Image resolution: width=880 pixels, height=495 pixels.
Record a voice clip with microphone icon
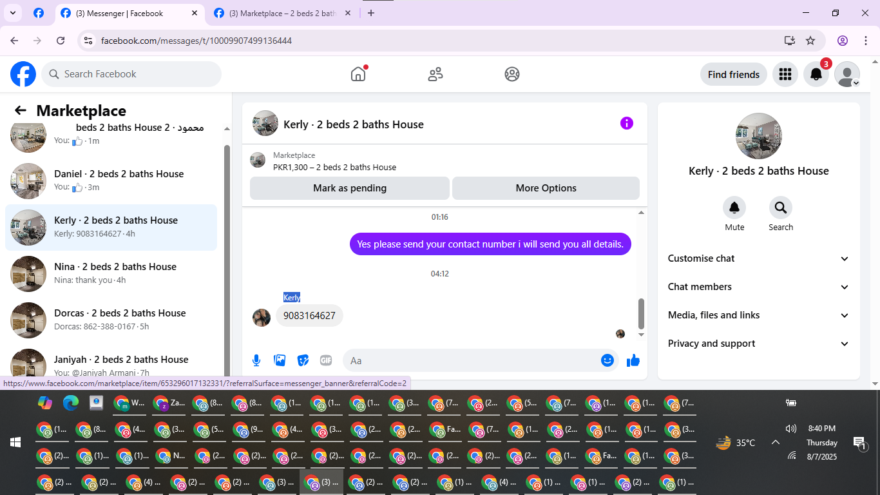click(256, 360)
